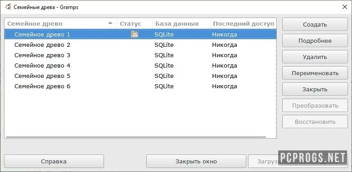Click the Преобразовать button
Image resolution: width=352 pixels, height=172 pixels.
(x=315, y=105)
